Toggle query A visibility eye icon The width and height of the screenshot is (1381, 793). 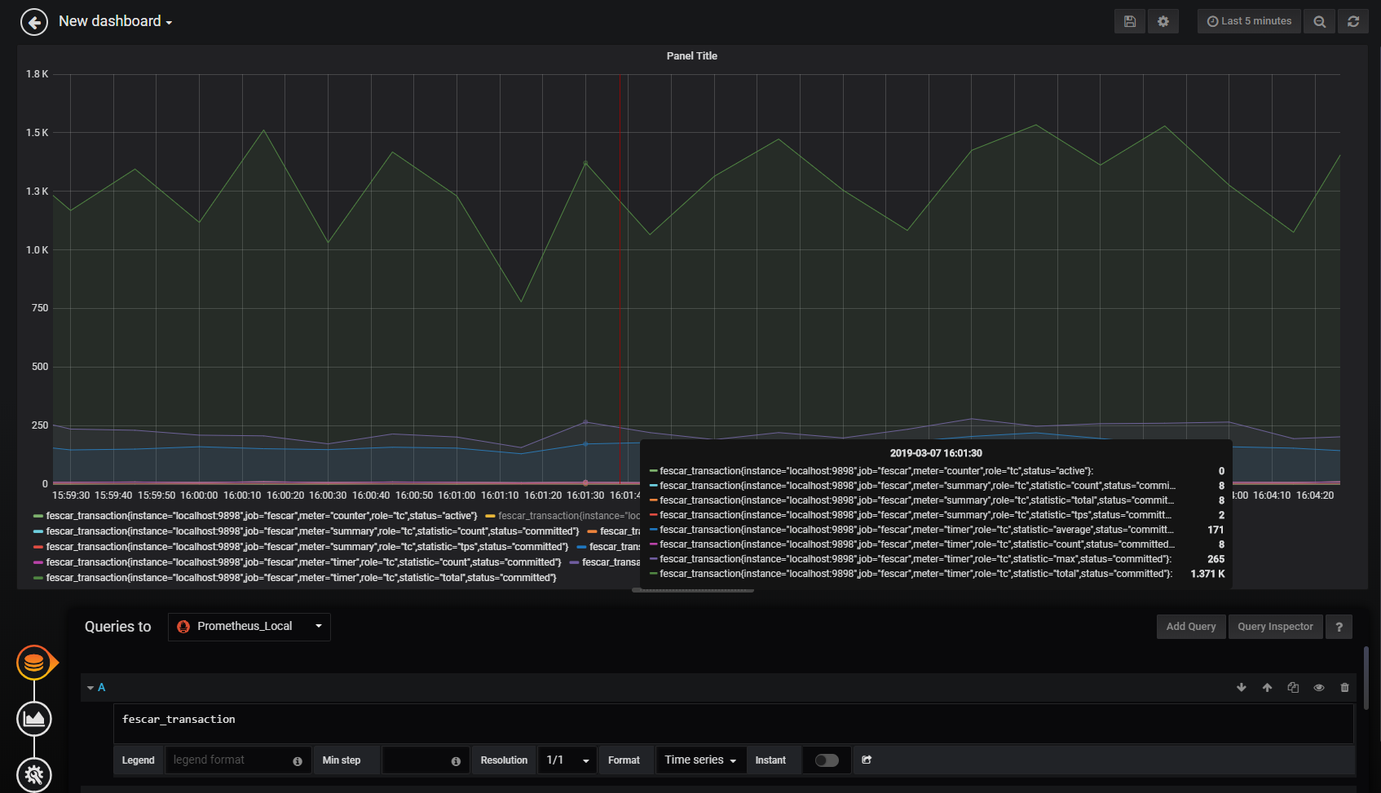click(1318, 688)
